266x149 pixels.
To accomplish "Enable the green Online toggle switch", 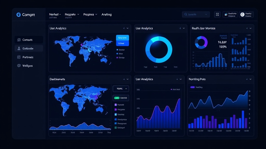I will point(117,98).
